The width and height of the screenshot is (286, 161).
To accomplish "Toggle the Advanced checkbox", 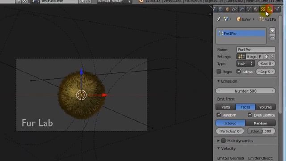I will pos(239,71).
